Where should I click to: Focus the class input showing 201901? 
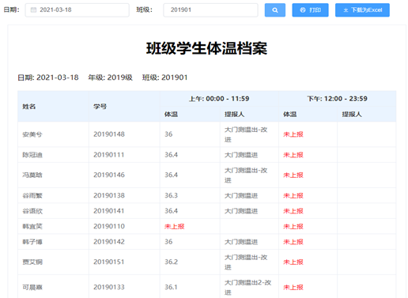210,10
